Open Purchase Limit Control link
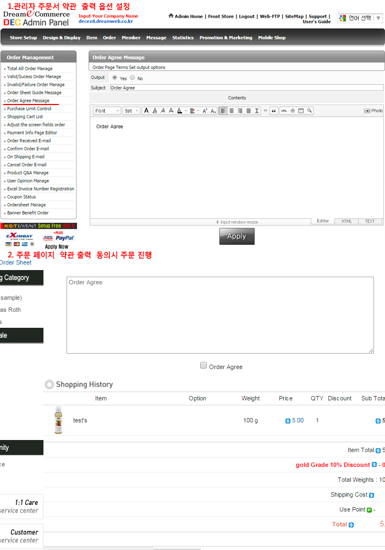This screenshot has height=550, width=385. pos(29,109)
